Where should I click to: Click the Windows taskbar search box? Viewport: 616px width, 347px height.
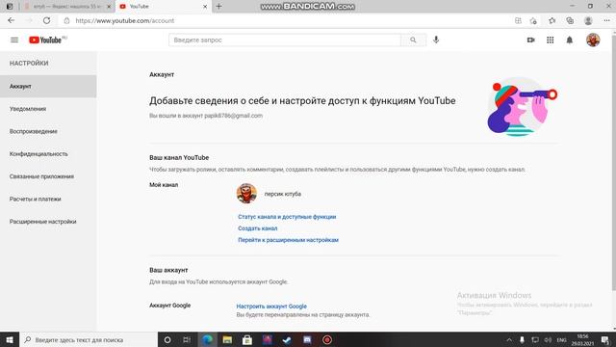tap(89, 339)
